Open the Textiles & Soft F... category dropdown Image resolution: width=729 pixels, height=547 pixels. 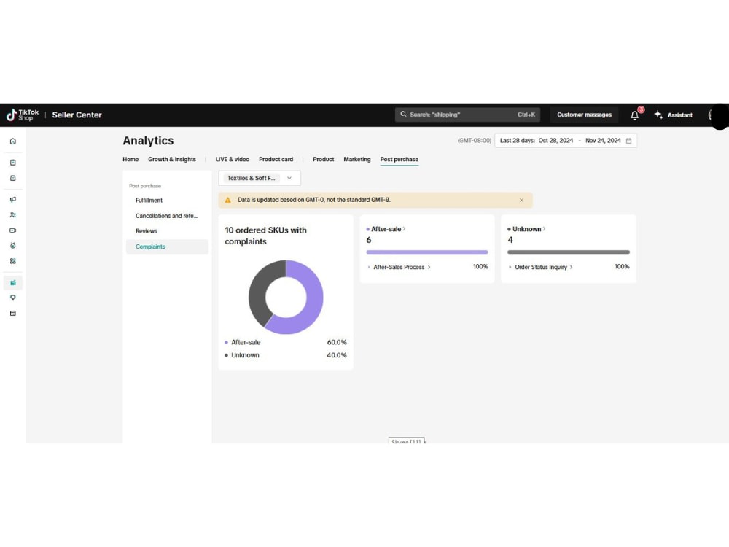[260, 178]
